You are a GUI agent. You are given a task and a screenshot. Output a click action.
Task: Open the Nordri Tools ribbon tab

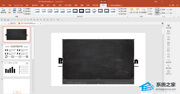(19, 5)
